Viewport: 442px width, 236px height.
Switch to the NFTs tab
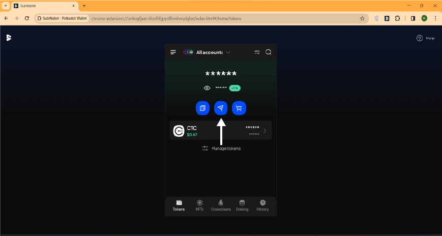[199, 205]
